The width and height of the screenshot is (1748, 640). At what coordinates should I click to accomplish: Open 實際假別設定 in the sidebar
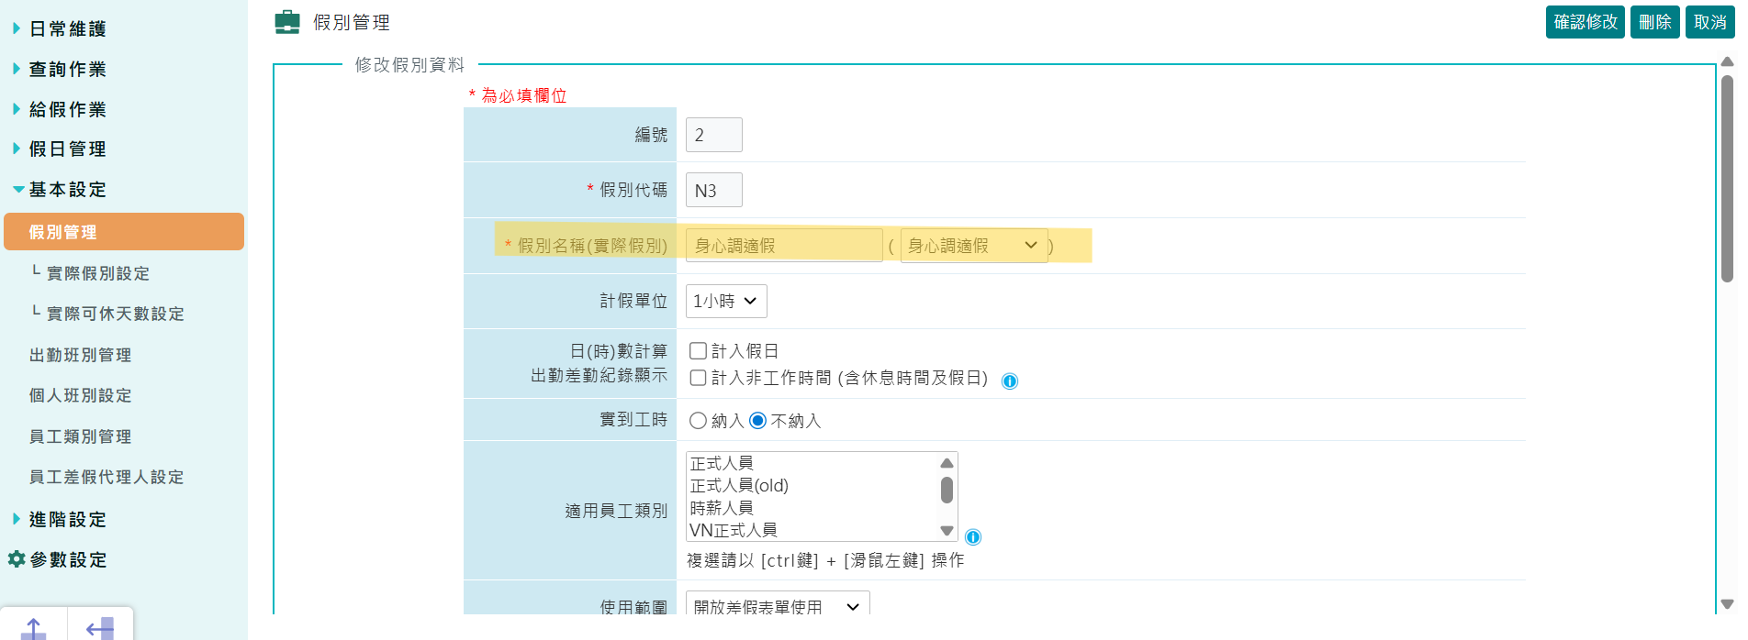pos(97,273)
